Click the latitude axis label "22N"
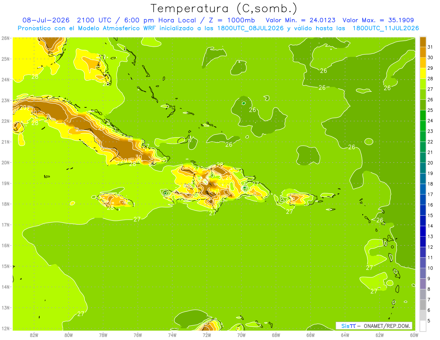440x340 pixels. (5, 121)
